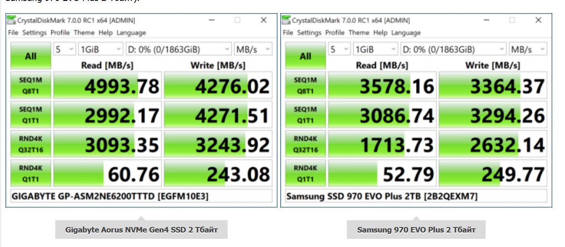The height and width of the screenshot is (247, 565).
Task: Start SEQ1M Q1T1 test in Samsung window
Action: (x=306, y=115)
